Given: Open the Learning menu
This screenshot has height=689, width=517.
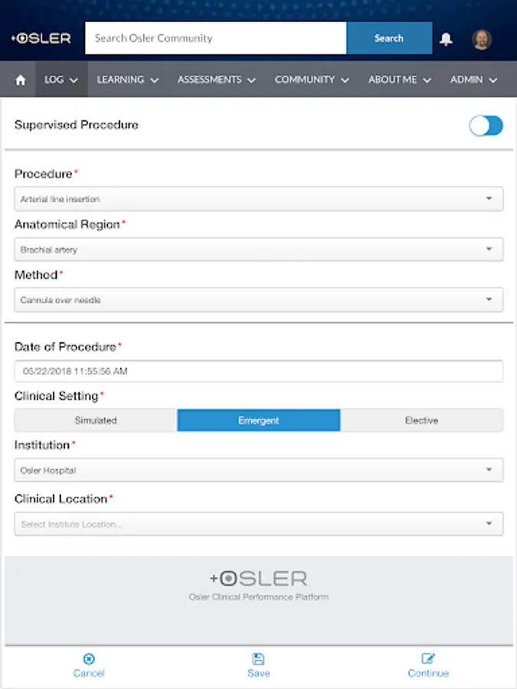Looking at the screenshot, I should click(x=127, y=80).
